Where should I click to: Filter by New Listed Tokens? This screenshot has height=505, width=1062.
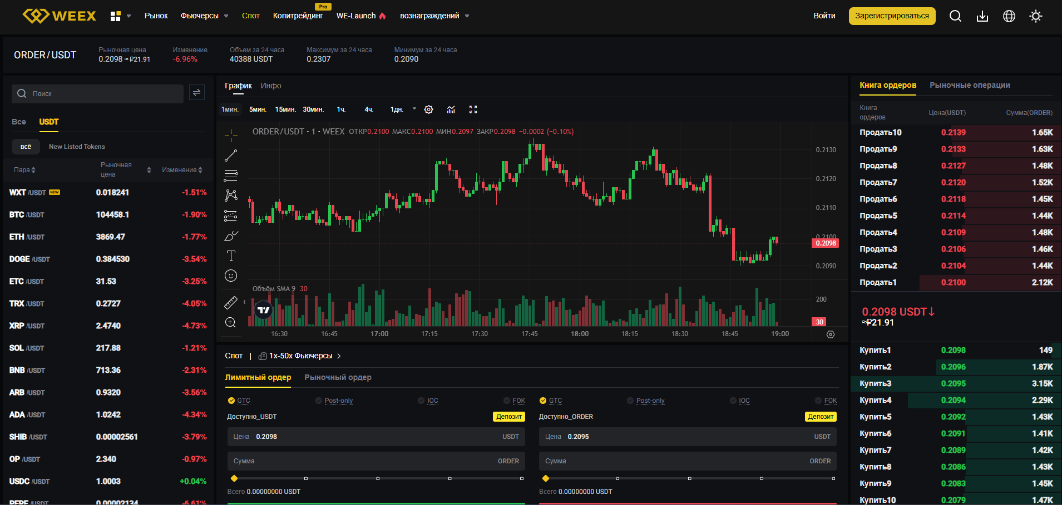click(77, 147)
